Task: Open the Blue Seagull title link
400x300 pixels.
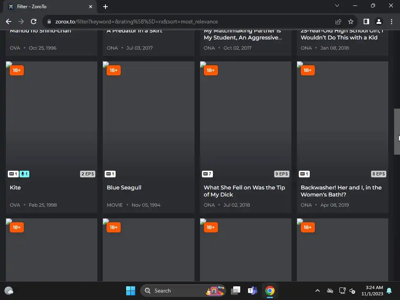Action: tap(124, 187)
